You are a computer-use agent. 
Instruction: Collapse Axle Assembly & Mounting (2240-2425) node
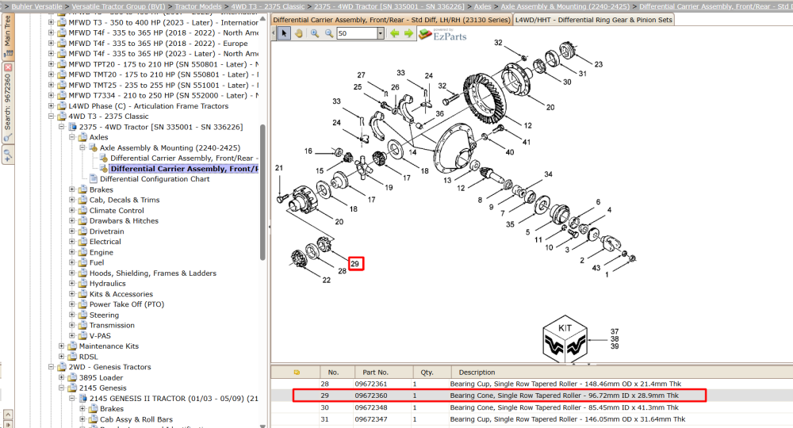(x=82, y=147)
